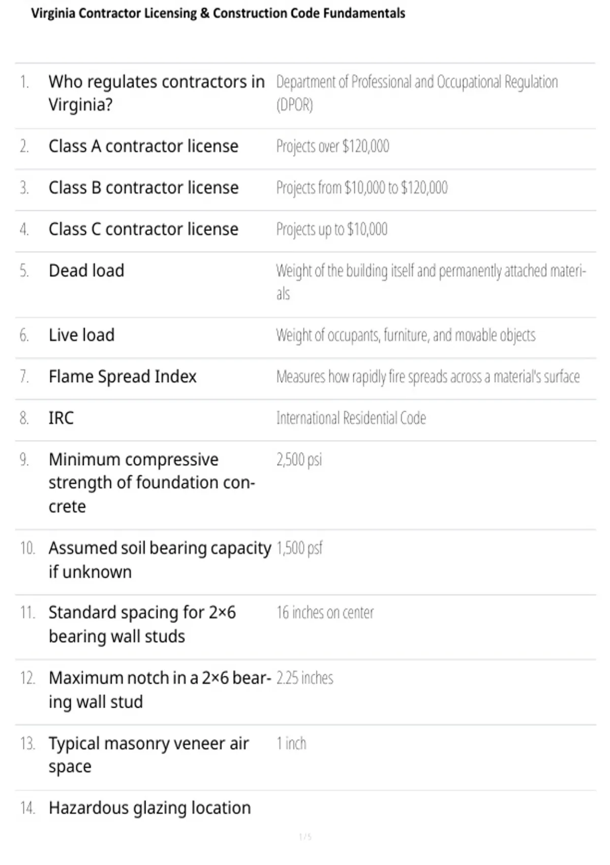The width and height of the screenshot is (610, 865).
Task: Click the '1,500 psf' definition
Action: coord(299,549)
